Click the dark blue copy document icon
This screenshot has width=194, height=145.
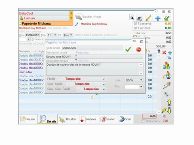pyautogui.click(x=159, y=51)
